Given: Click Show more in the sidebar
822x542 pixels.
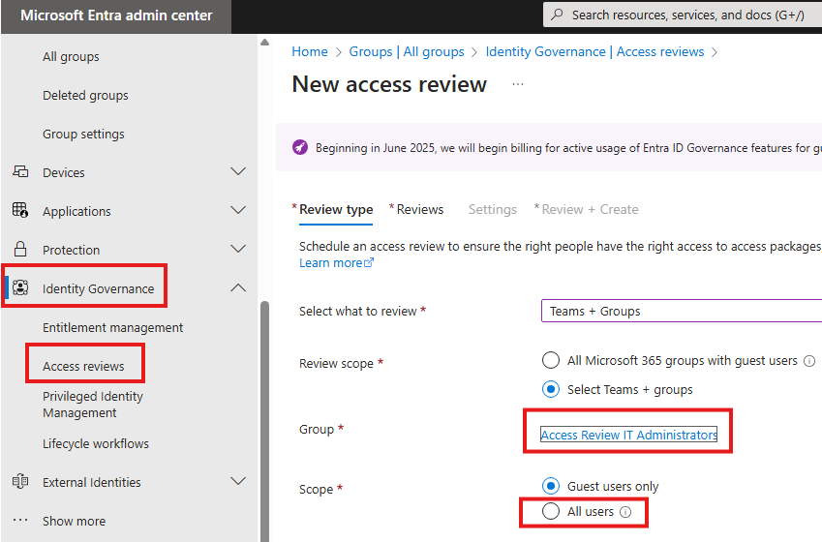Looking at the screenshot, I should coord(74,521).
